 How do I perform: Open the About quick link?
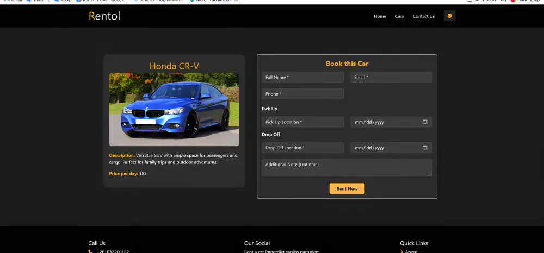pyautogui.click(x=411, y=251)
